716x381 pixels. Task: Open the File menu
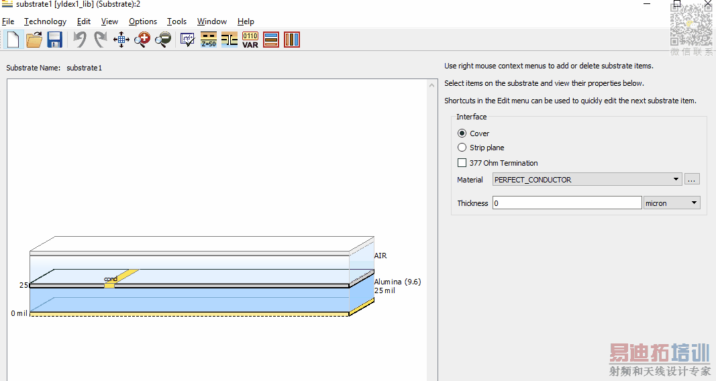click(8, 21)
